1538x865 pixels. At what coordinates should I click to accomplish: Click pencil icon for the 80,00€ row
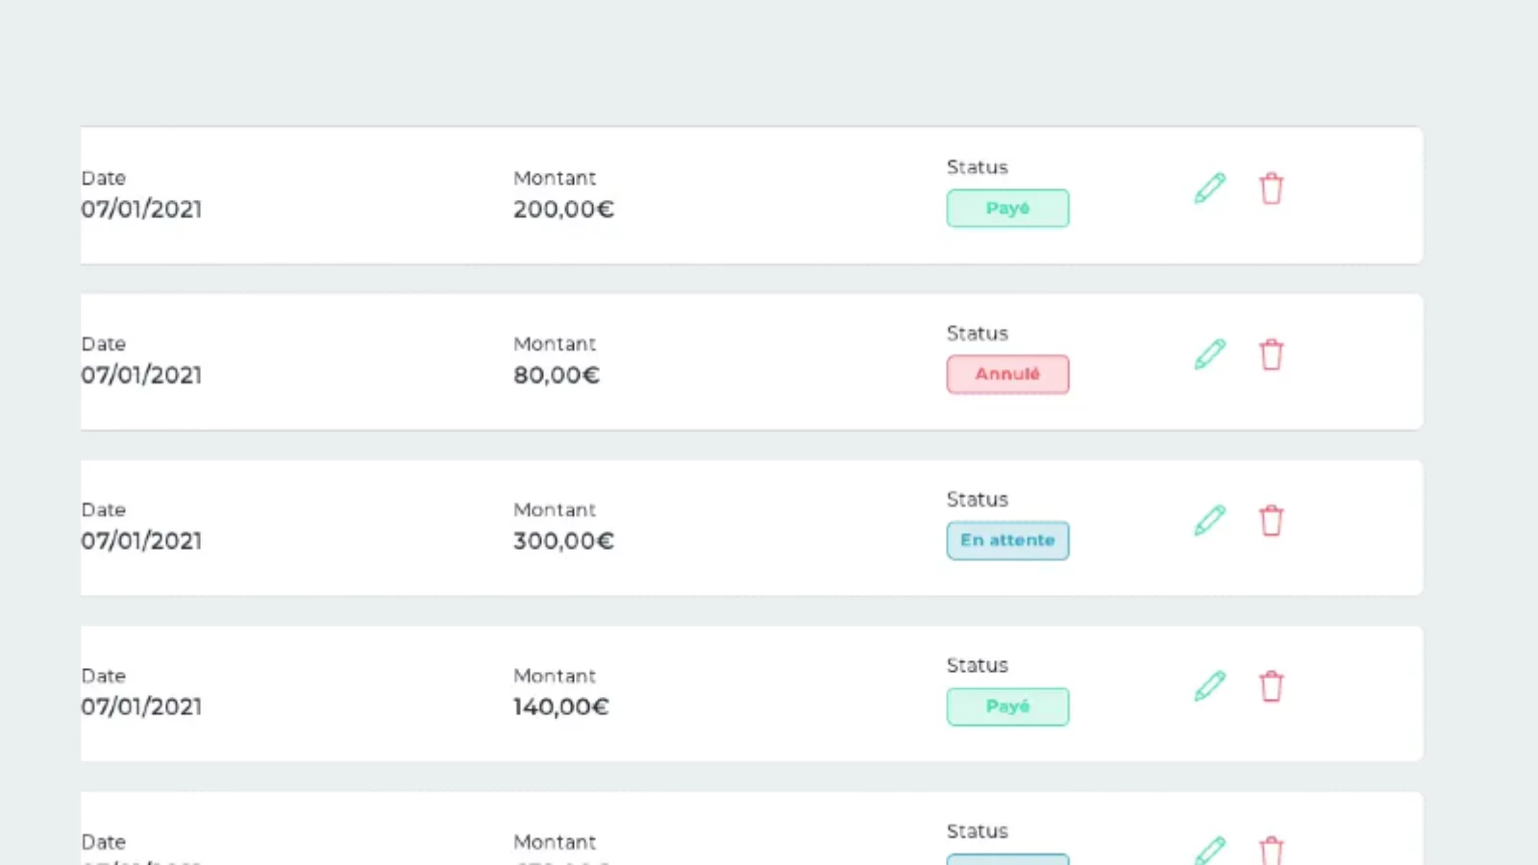click(x=1209, y=355)
